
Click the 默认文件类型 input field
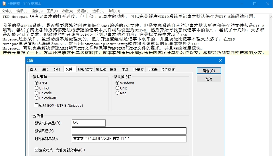point(89,123)
